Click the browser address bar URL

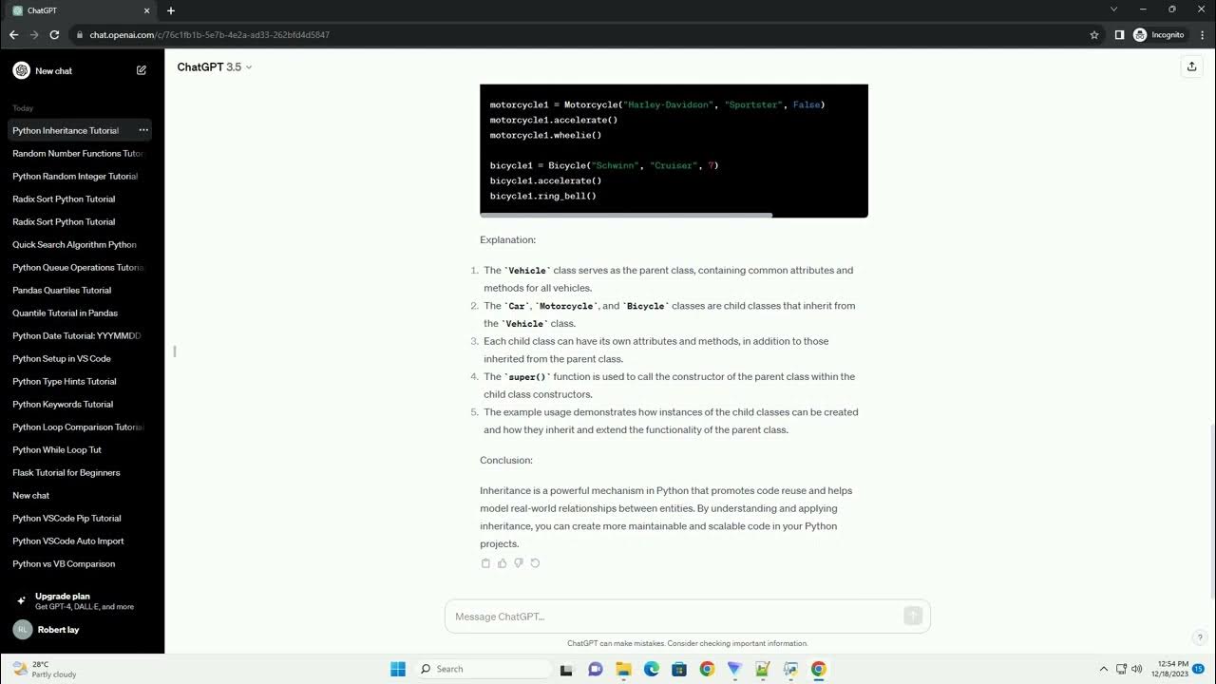pyautogui.click(x=210, y=34)
